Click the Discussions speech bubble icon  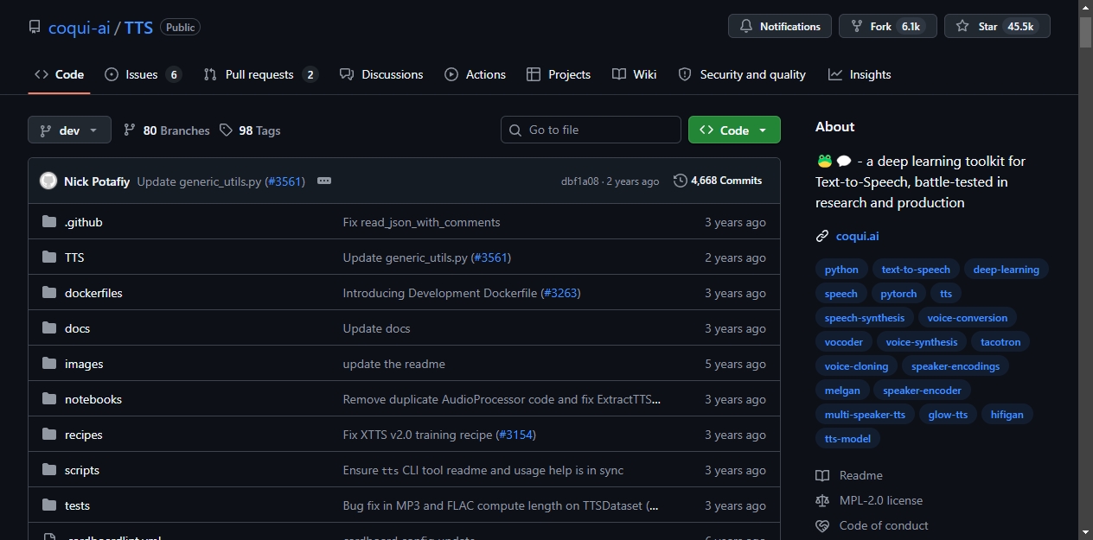pyautogui.click(x=347, y=74)
